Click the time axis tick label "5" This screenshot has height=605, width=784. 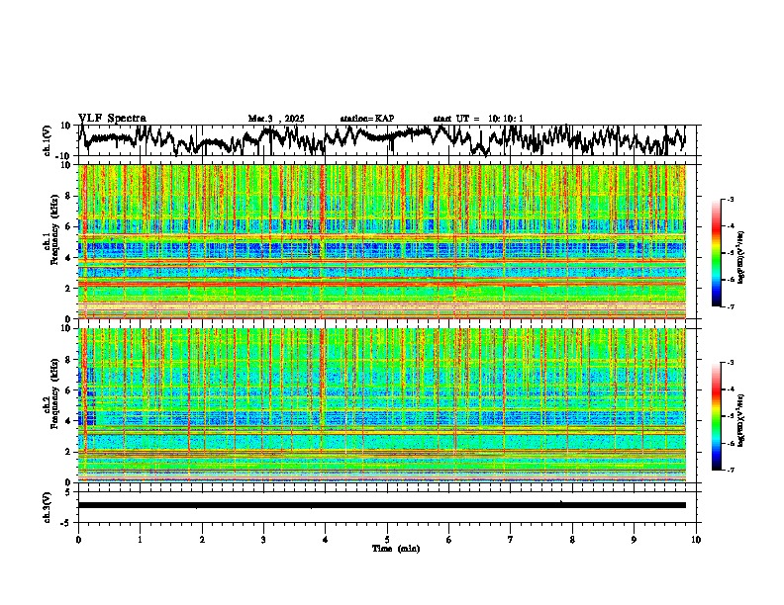coord(387,540)
